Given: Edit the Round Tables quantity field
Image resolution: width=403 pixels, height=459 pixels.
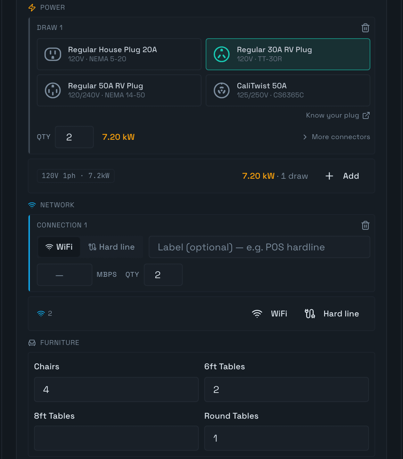Looking at the screenshot, I should (x=287, y=438).
